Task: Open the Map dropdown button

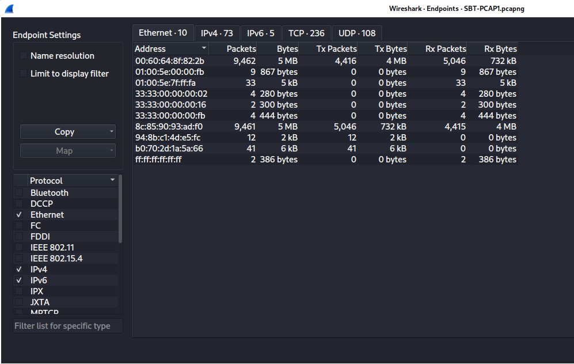Action: tap(68, 151)
